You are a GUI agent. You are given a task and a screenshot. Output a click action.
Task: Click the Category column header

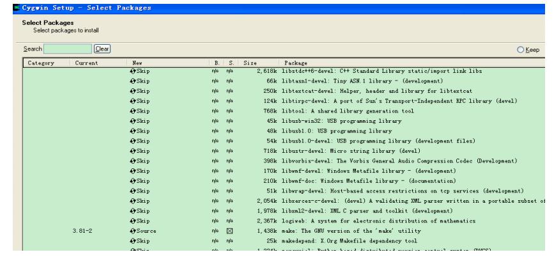pyautogui.click(x=40, y=63)
